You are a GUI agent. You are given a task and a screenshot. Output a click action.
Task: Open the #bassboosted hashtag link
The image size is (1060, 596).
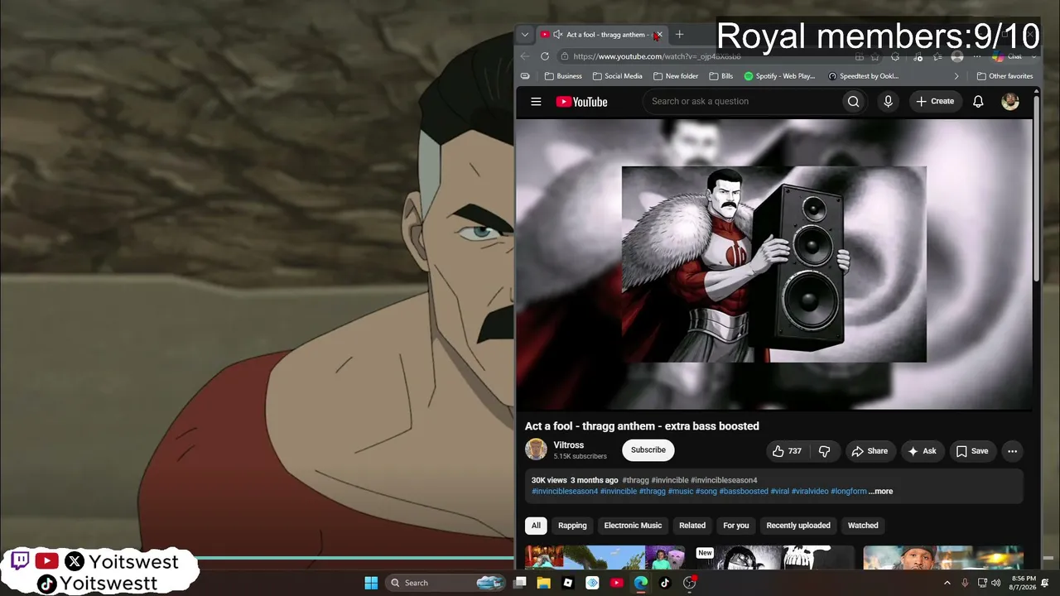tap(744, 492)
